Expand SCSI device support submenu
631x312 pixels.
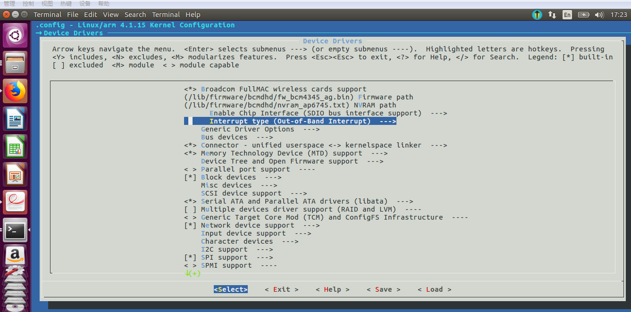[254, 193]
